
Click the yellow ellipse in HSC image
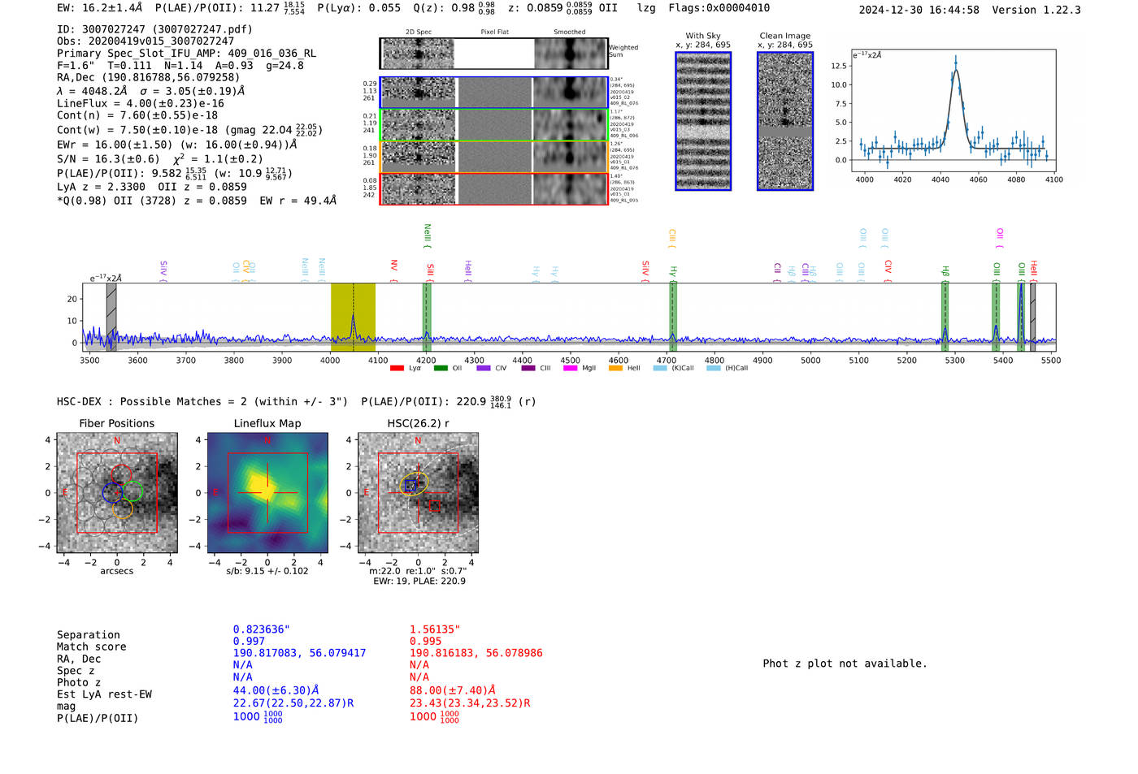point(415,482)
